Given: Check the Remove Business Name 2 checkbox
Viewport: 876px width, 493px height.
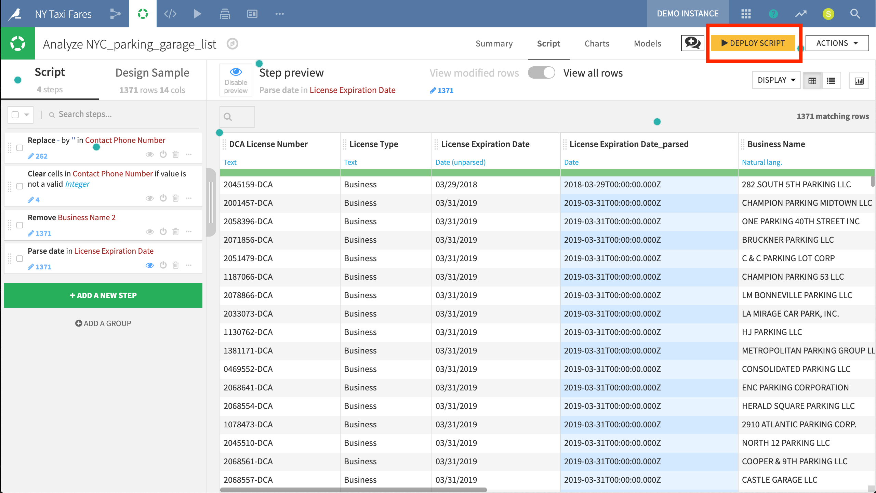Looking at the screenshot, I should 20,225.
